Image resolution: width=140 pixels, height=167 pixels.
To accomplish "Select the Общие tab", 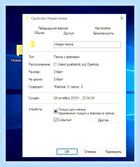I will (39, 33).
